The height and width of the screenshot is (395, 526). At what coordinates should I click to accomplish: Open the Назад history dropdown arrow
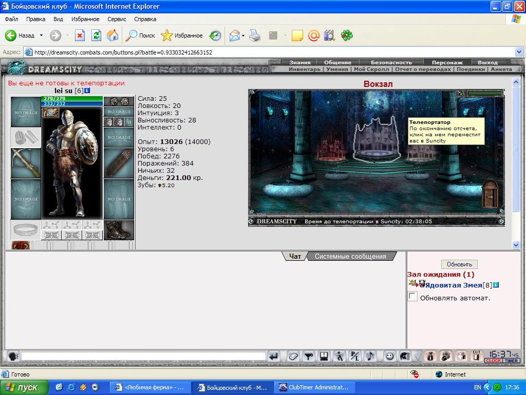tap(41, 35)
